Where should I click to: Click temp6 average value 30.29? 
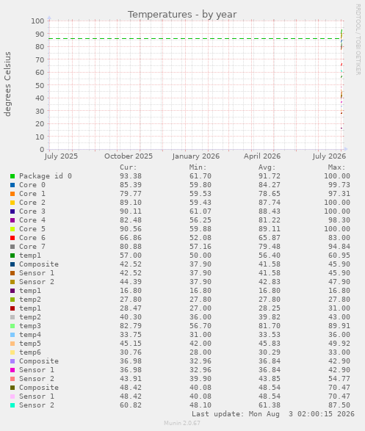tap(270, 352)
